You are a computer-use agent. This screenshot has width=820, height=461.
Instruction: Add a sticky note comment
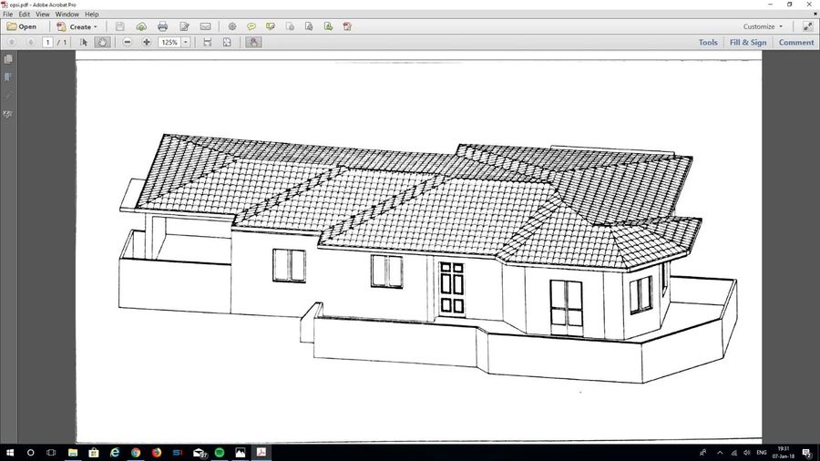[251, 26]
